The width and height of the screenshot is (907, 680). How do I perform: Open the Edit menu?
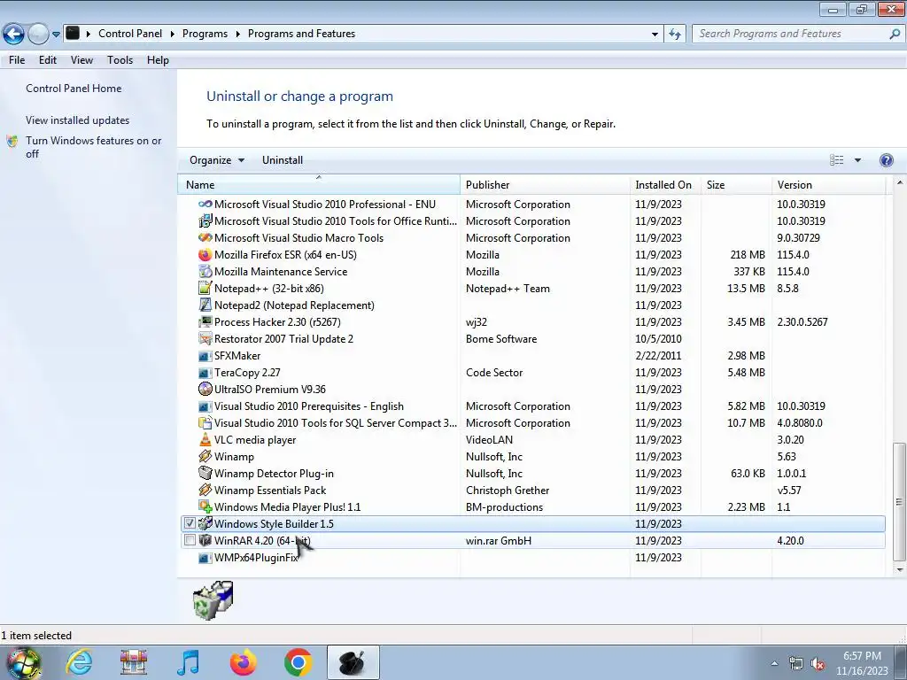[48, 60]
